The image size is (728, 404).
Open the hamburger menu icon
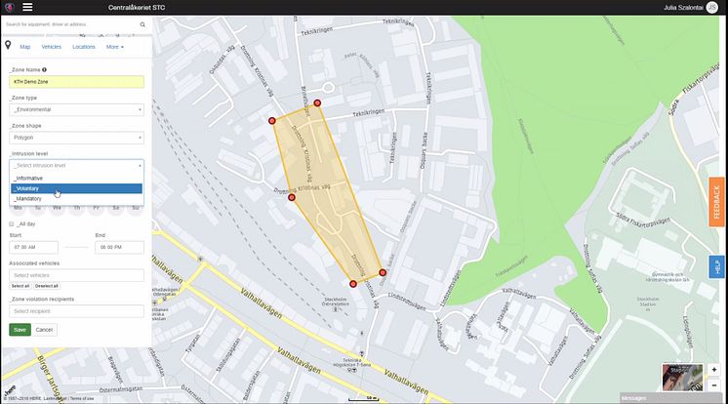pyautogui.click(x=27, y=7)
